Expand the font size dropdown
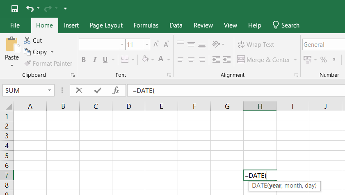 point(147,45)
